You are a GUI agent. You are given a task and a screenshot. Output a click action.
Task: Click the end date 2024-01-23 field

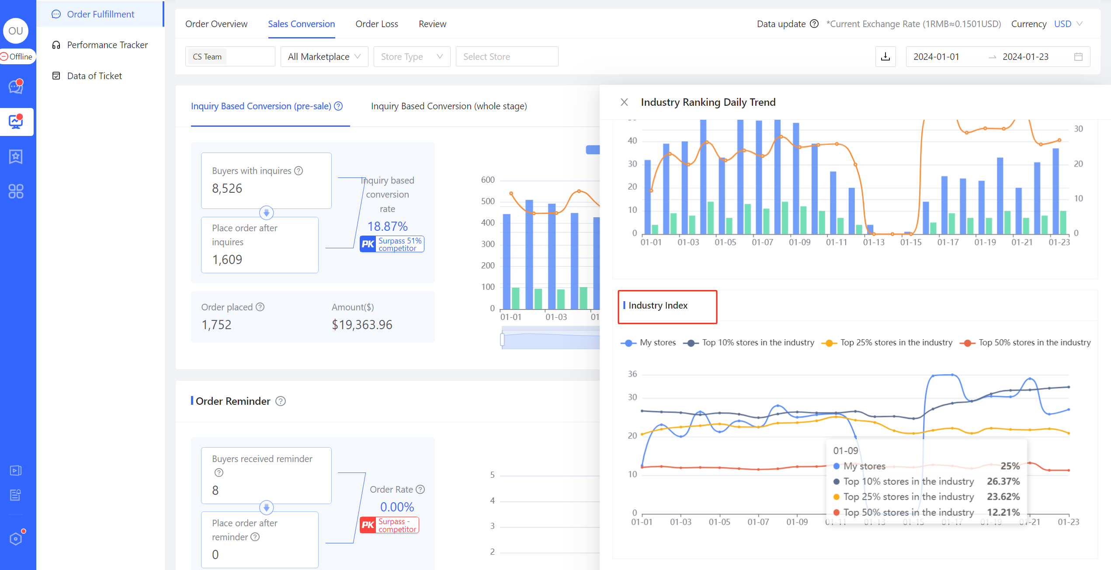point(1025,57)
